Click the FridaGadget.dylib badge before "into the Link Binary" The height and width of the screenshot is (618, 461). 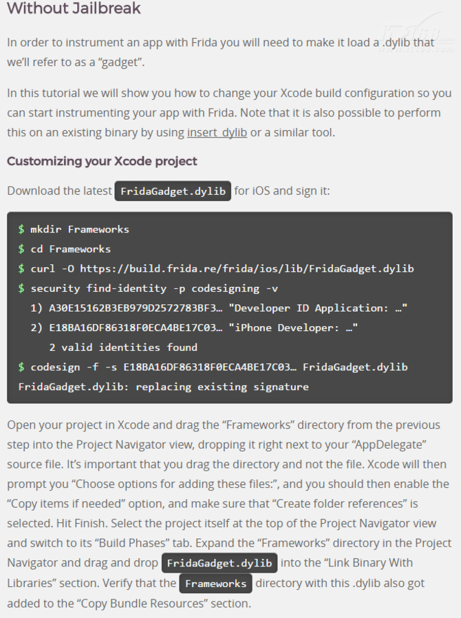click(219, 564)
